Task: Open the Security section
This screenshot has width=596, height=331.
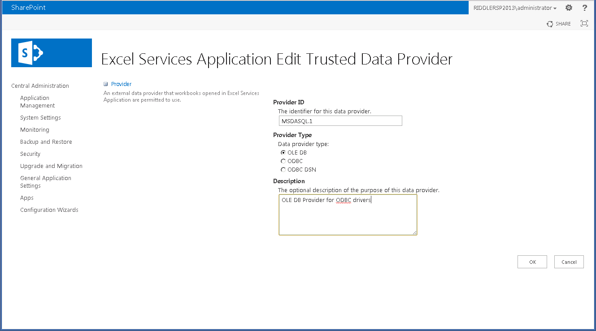Action: [x=30, y=154]
